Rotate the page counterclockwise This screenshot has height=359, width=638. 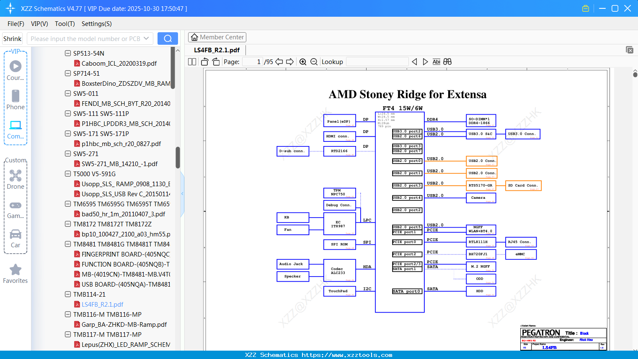(x=204, y=62)
